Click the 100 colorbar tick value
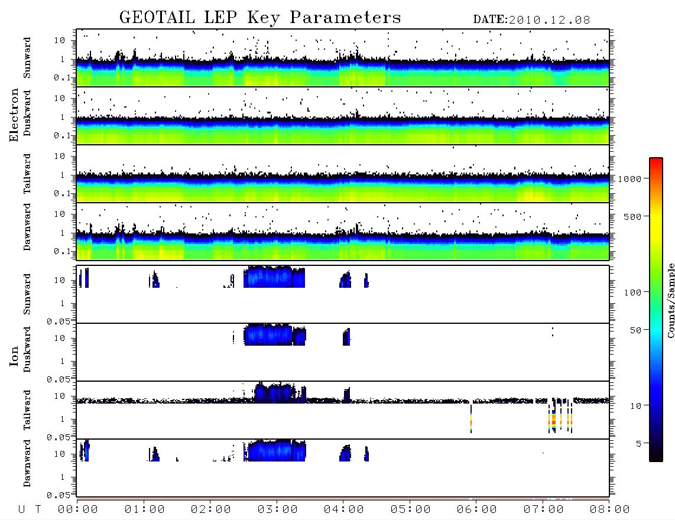 click(x=632, y=292)
